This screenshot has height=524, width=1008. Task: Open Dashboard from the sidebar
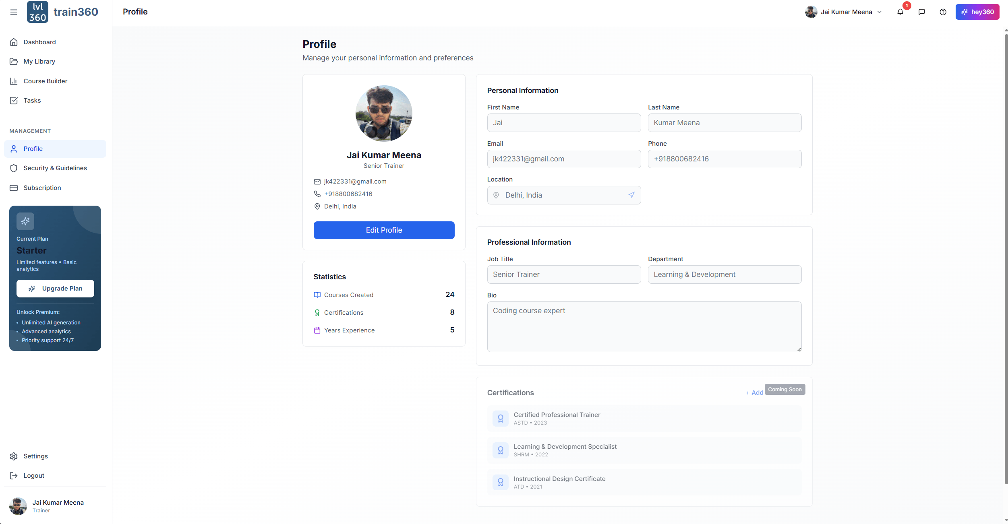(39, 42)
